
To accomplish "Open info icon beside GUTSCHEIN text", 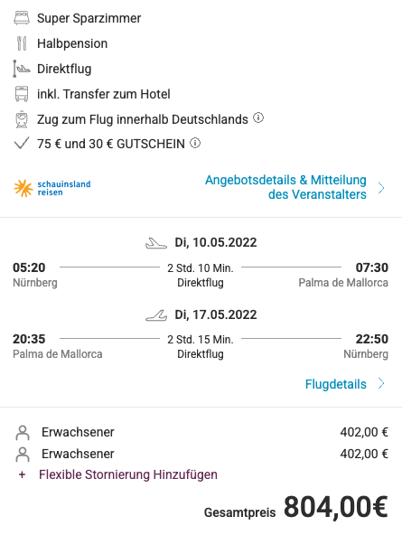I will (x=195, y=143).
